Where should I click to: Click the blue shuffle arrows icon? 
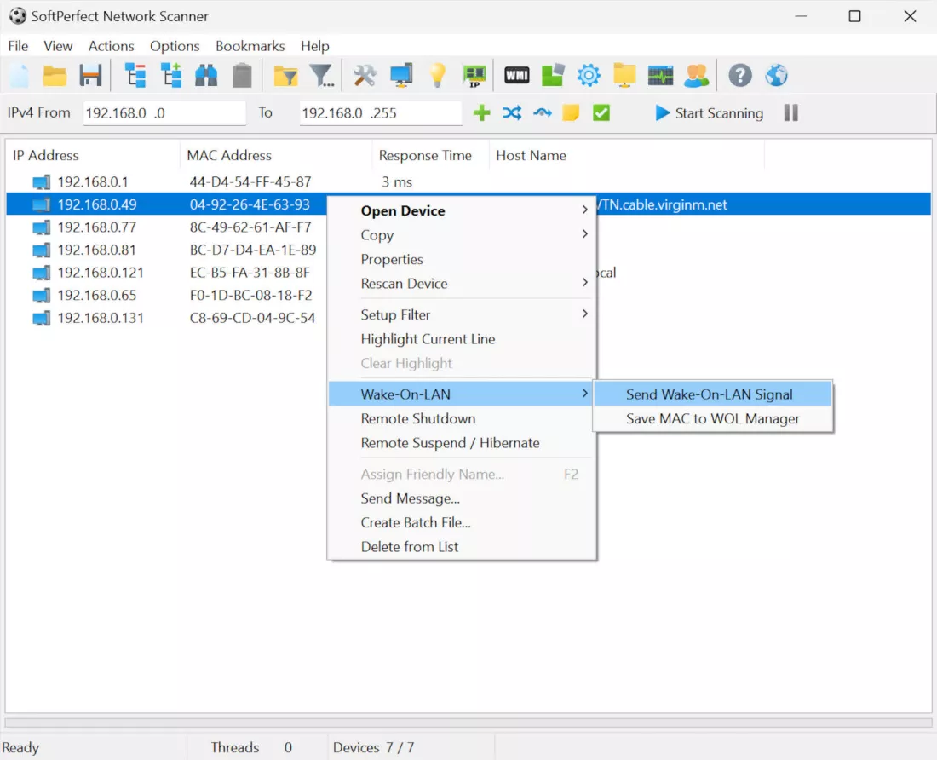pyautogui.click(x=512, y=113)
